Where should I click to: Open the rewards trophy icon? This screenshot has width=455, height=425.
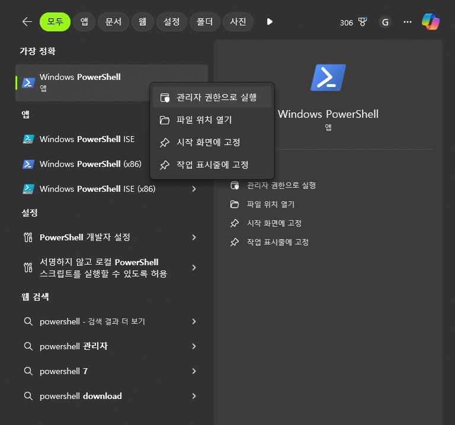coord(363,22)
